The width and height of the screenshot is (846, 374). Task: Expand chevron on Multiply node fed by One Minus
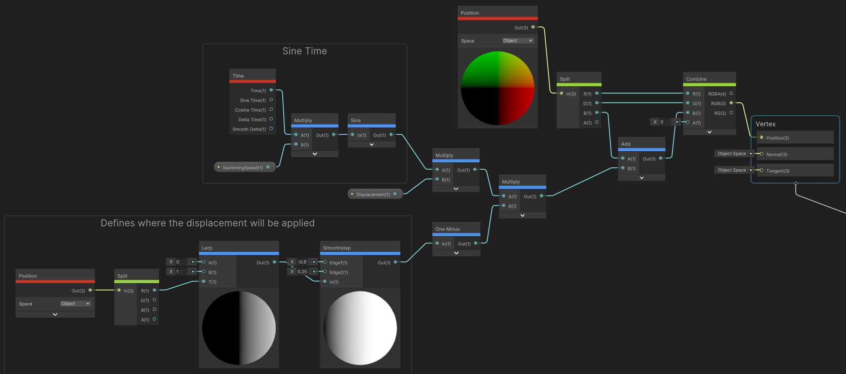point(523,215)
